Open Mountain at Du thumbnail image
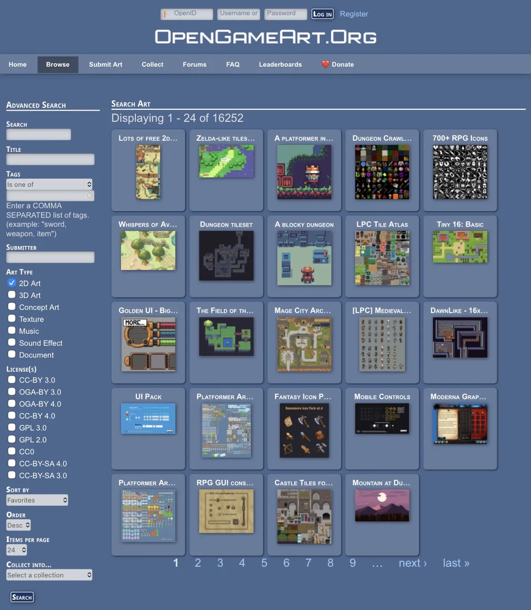The width and height of the screenshot is (531, 610). [x=382, y=505]
